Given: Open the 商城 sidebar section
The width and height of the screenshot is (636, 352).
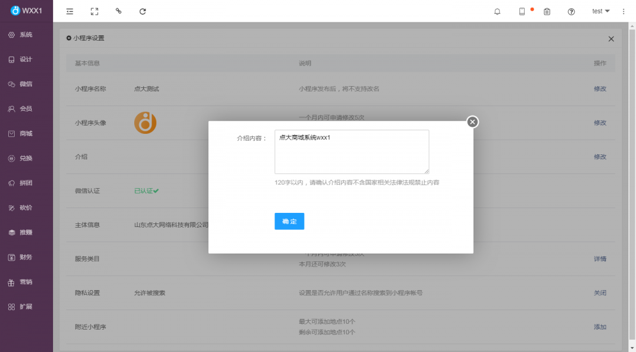Looking at the screenshot, I should point(26,133).
